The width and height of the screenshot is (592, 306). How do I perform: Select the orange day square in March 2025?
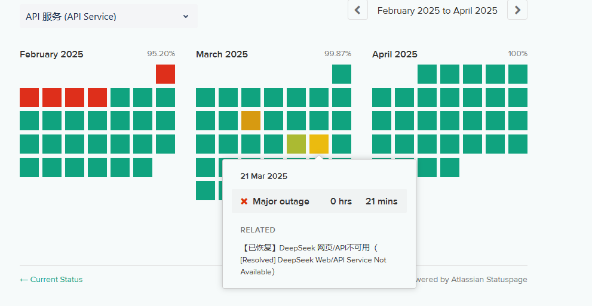coord(251,121)
